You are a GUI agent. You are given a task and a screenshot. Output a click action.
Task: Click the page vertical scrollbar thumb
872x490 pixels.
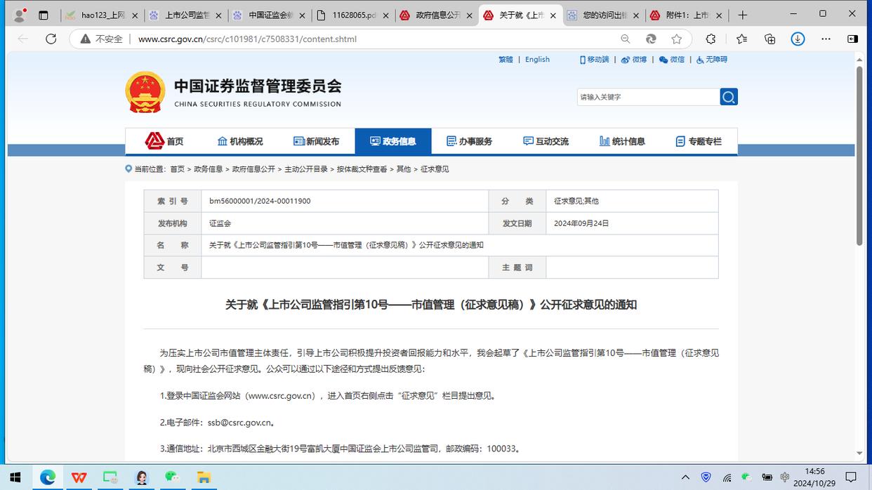click(x=859, y=155)
